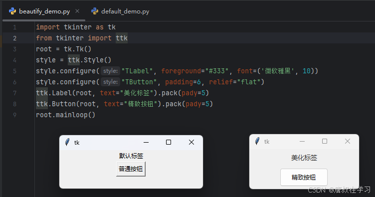Click the text="精致按钮" argument on line 8

pos(131,104)
